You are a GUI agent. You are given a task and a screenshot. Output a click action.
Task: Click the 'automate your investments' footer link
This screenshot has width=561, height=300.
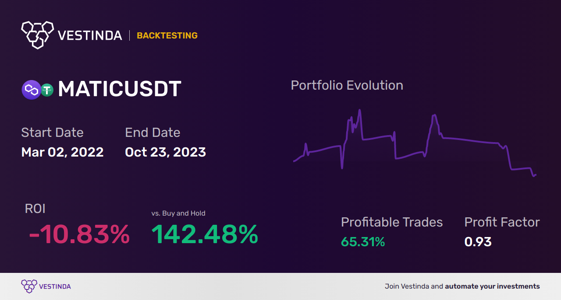492,286
